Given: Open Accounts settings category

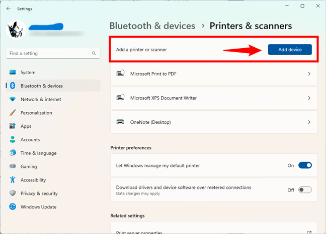Looking at the screenshot, I should 53,140.
